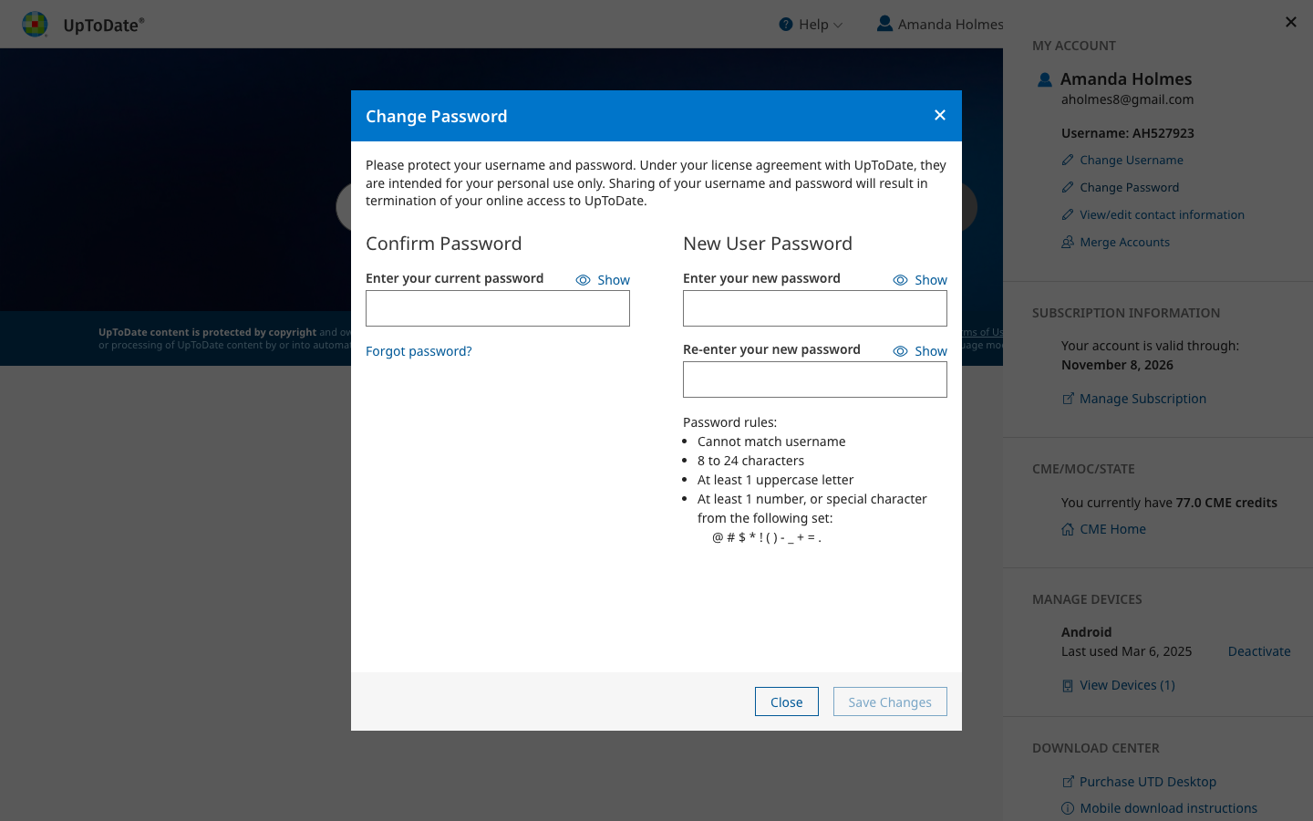Click the Last used Mar 6, 2025 text
The width and height of the screenshot is (1313, 821).
coord(1126,651)
